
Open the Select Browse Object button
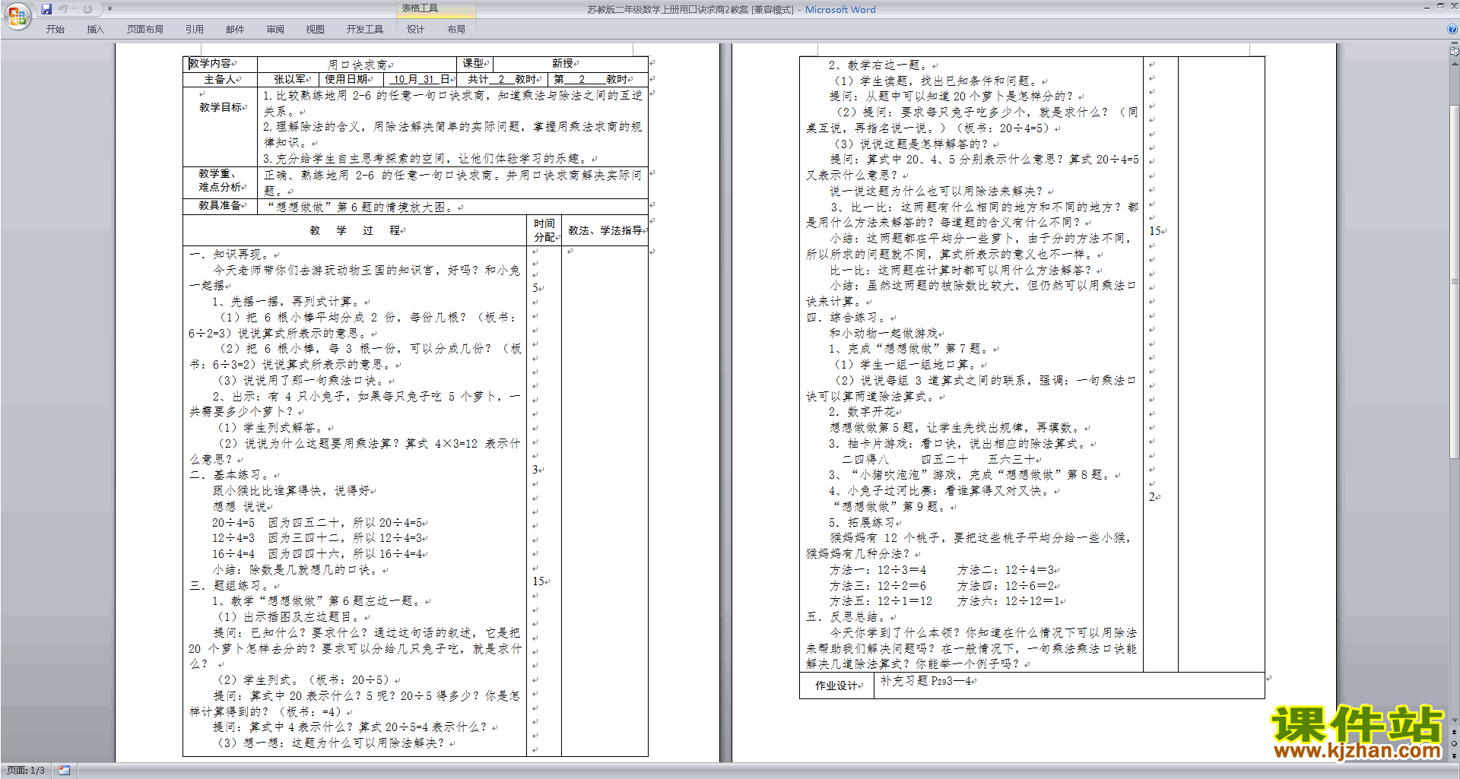[x=1455, y=743]
